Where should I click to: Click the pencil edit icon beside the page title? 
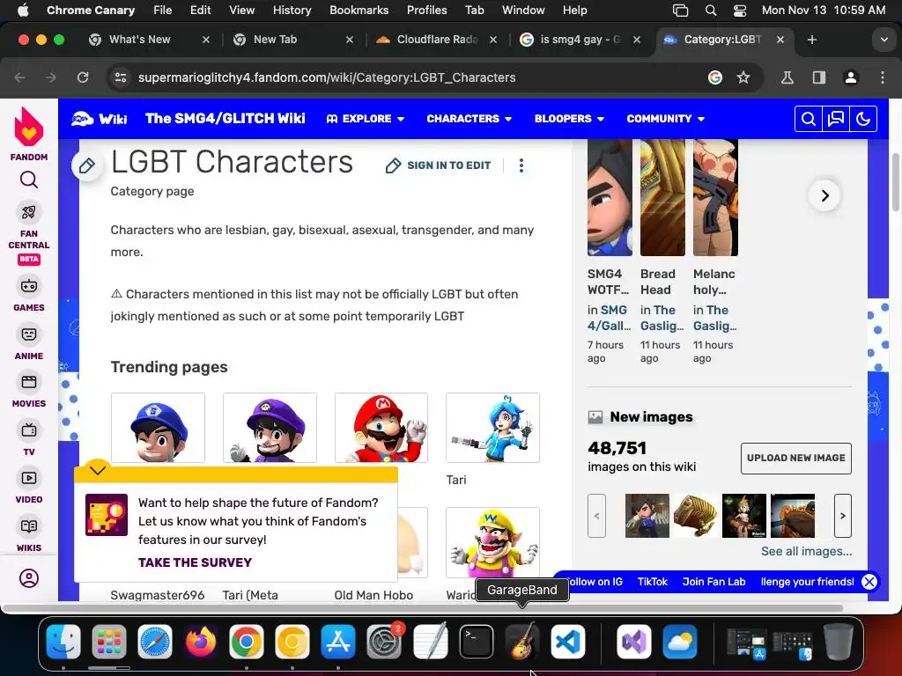coord(87,166)
